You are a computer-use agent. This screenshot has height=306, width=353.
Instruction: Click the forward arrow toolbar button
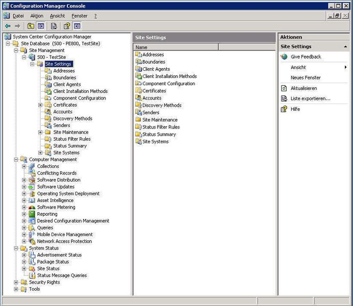pyautogui.click(x=17, y=26)
